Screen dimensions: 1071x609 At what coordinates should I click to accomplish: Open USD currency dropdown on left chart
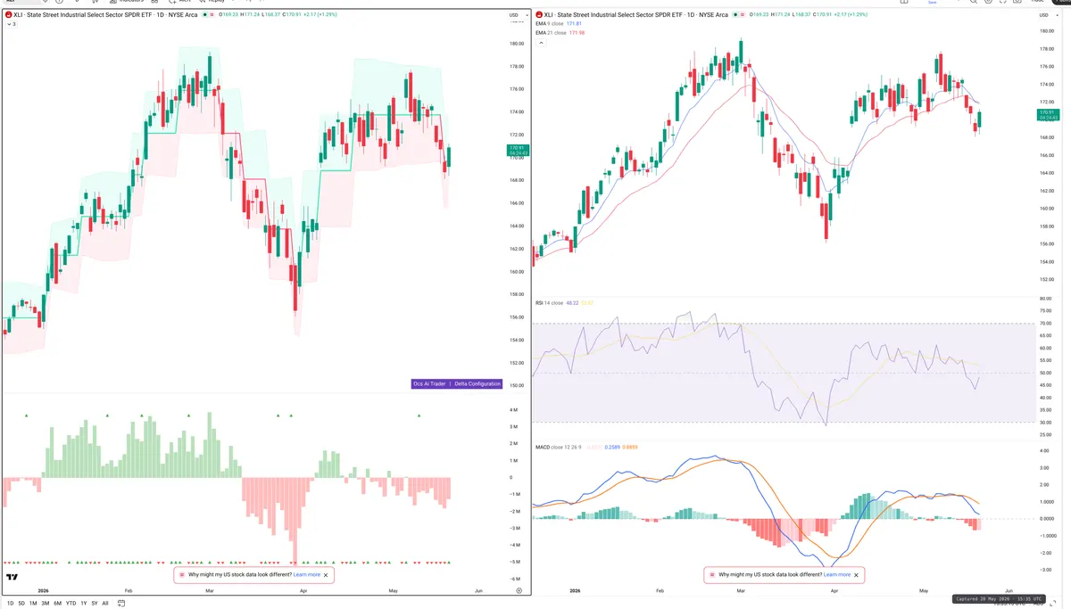(x=517, y=15)
